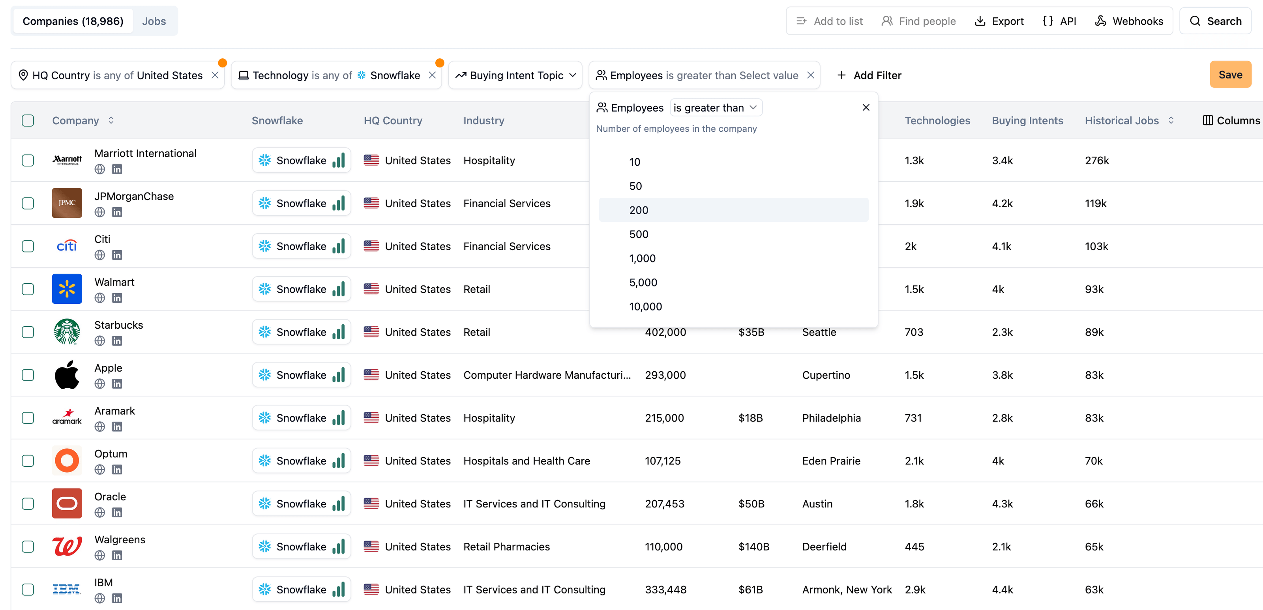Close the Employees filter popup
Screen dimensions: 1263x610
pyautogui.click(x=866, y=107)
